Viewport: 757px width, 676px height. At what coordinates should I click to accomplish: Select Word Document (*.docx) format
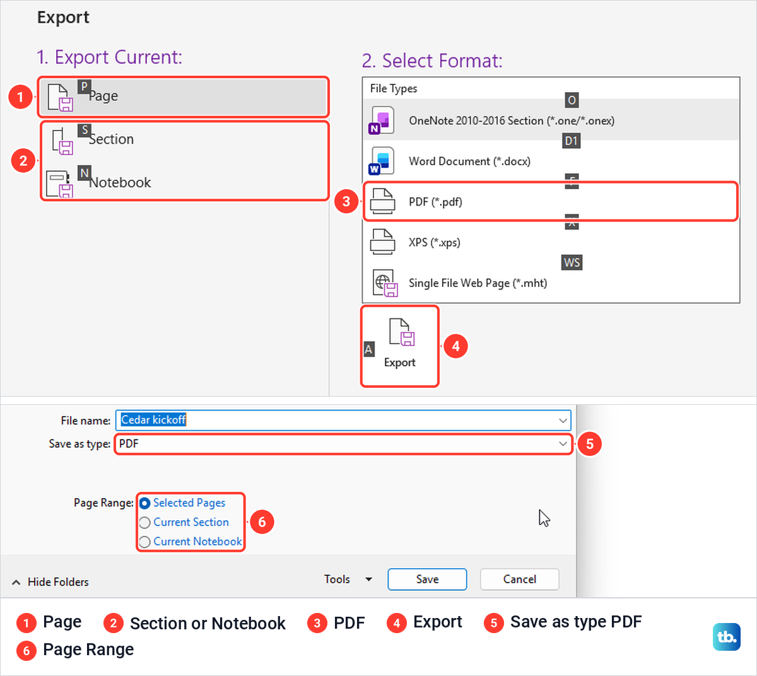pos(551,161)
